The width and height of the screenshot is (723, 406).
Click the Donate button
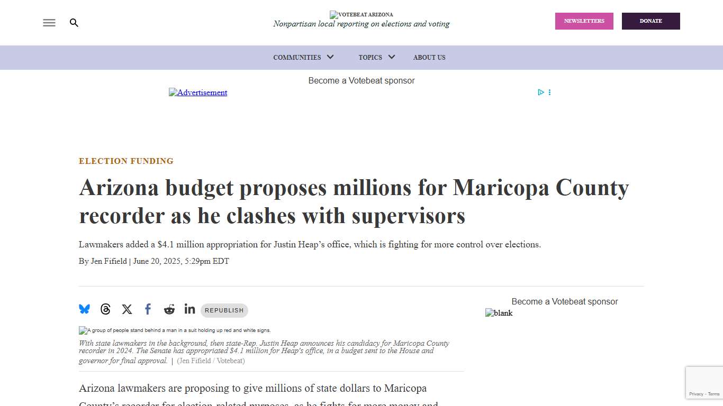(x=650, y=21)
